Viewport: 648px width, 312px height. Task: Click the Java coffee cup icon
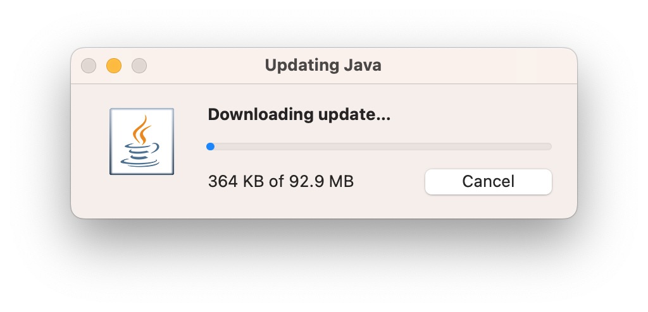pyautogui.click(x=141, y=141)
